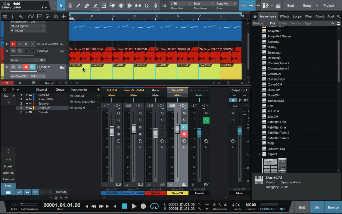Show automation with the curve icon
This screenshot has height=214, width=342.
tap(30, 16)
